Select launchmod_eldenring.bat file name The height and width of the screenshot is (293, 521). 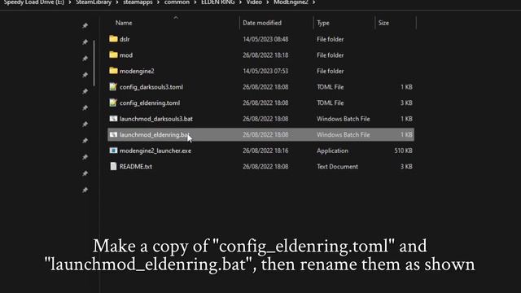pos(155,135)
